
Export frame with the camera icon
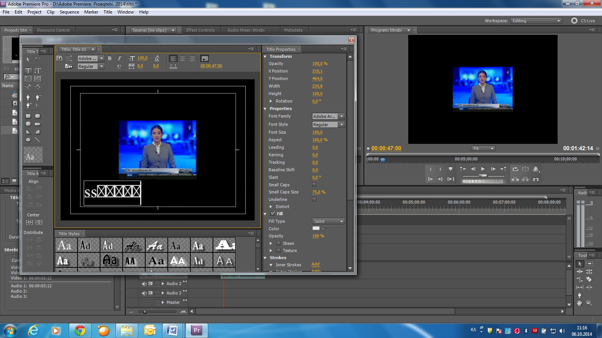coord(536,179)
